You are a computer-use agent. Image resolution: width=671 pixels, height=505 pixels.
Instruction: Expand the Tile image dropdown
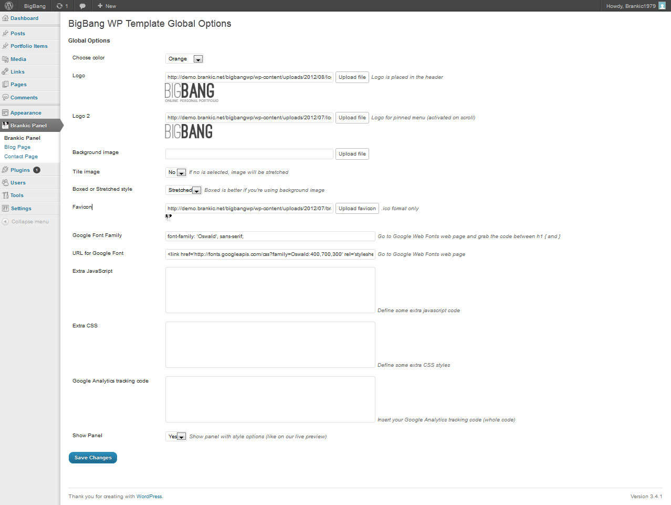pyautogui.click(x=176, y=172)
